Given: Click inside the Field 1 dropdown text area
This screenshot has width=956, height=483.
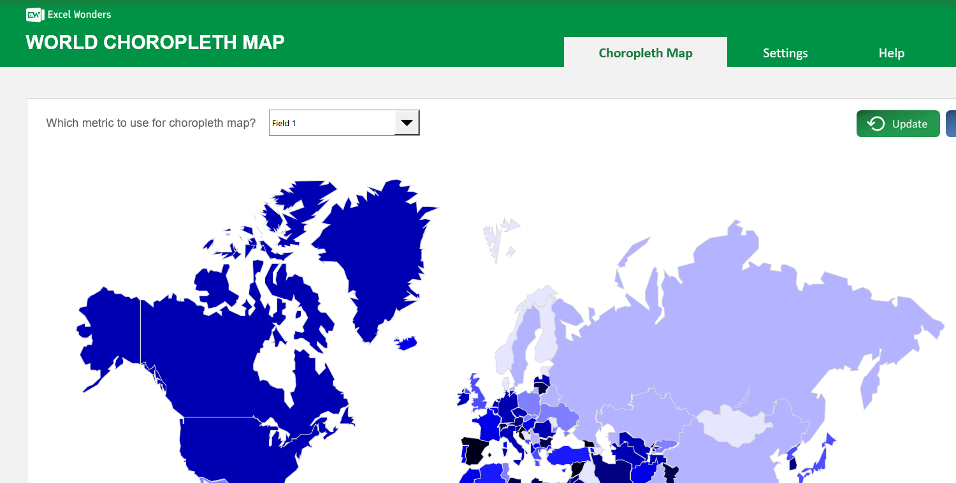Looking at the screenshot, I should (331, 122).
